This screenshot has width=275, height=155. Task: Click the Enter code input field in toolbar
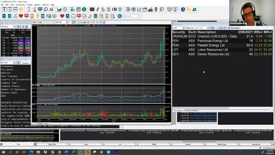point(131,16)
